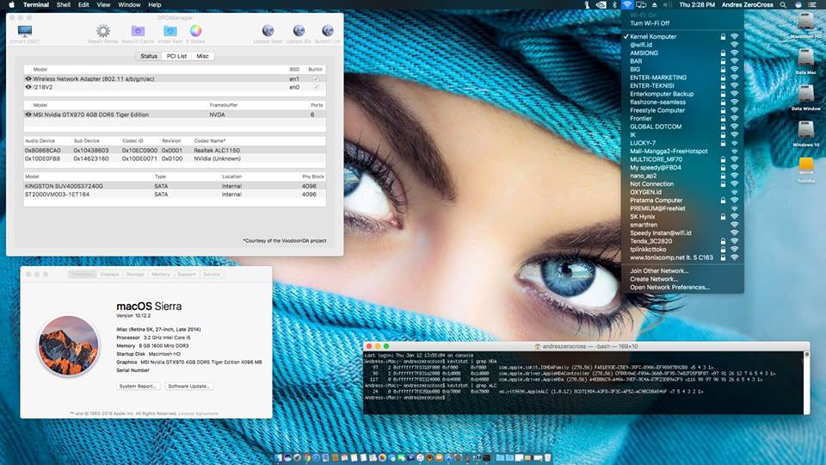Open the Terminal application menu
Viewport: 826px width, 465px height.
pos(36,5)
